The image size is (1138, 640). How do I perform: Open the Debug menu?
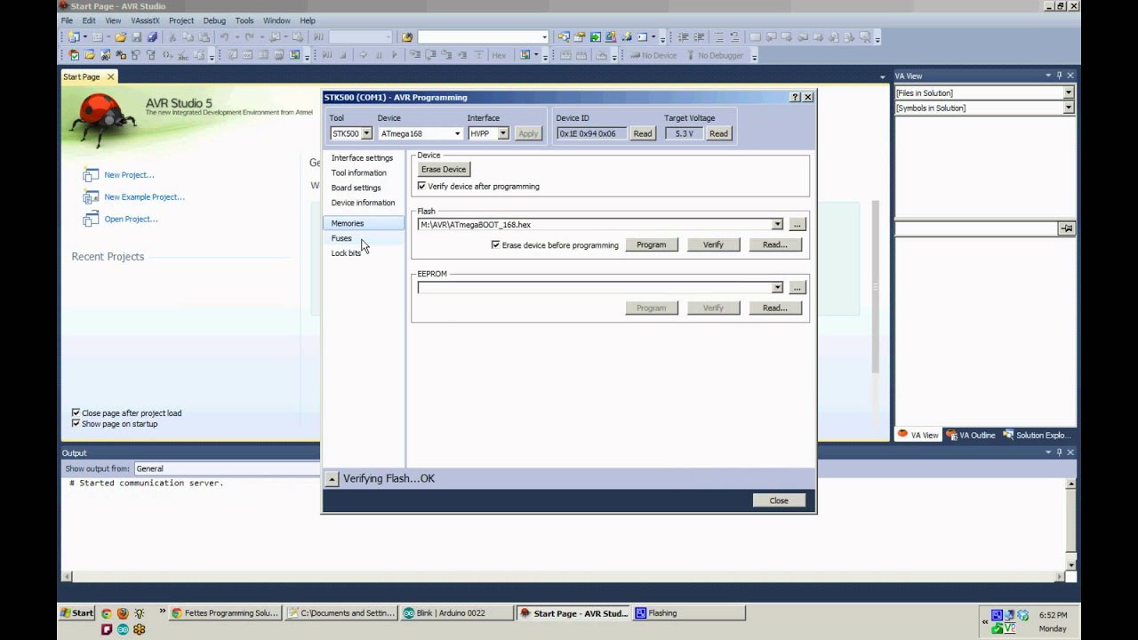click(213, 20)
